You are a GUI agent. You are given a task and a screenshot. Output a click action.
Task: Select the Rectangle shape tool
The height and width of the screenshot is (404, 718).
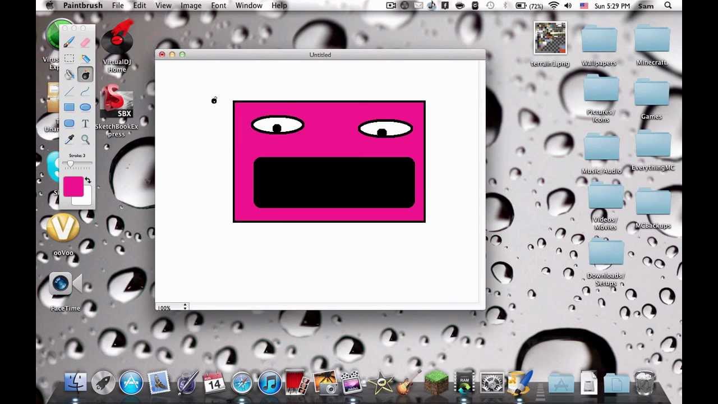point(69,107)
